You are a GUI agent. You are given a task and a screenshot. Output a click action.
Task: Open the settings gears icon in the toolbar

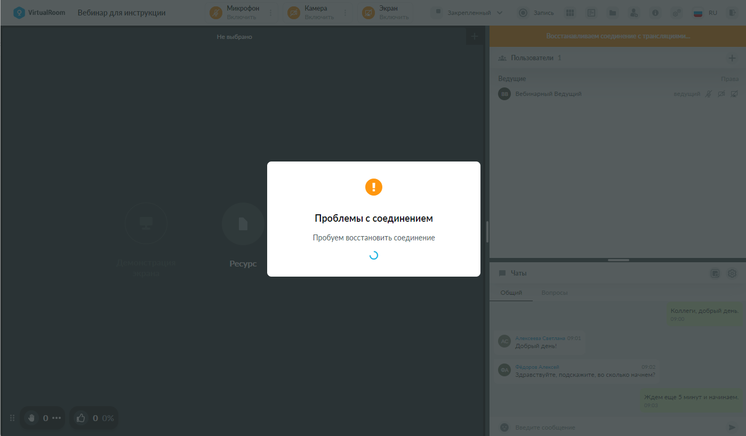click(676, 13)
